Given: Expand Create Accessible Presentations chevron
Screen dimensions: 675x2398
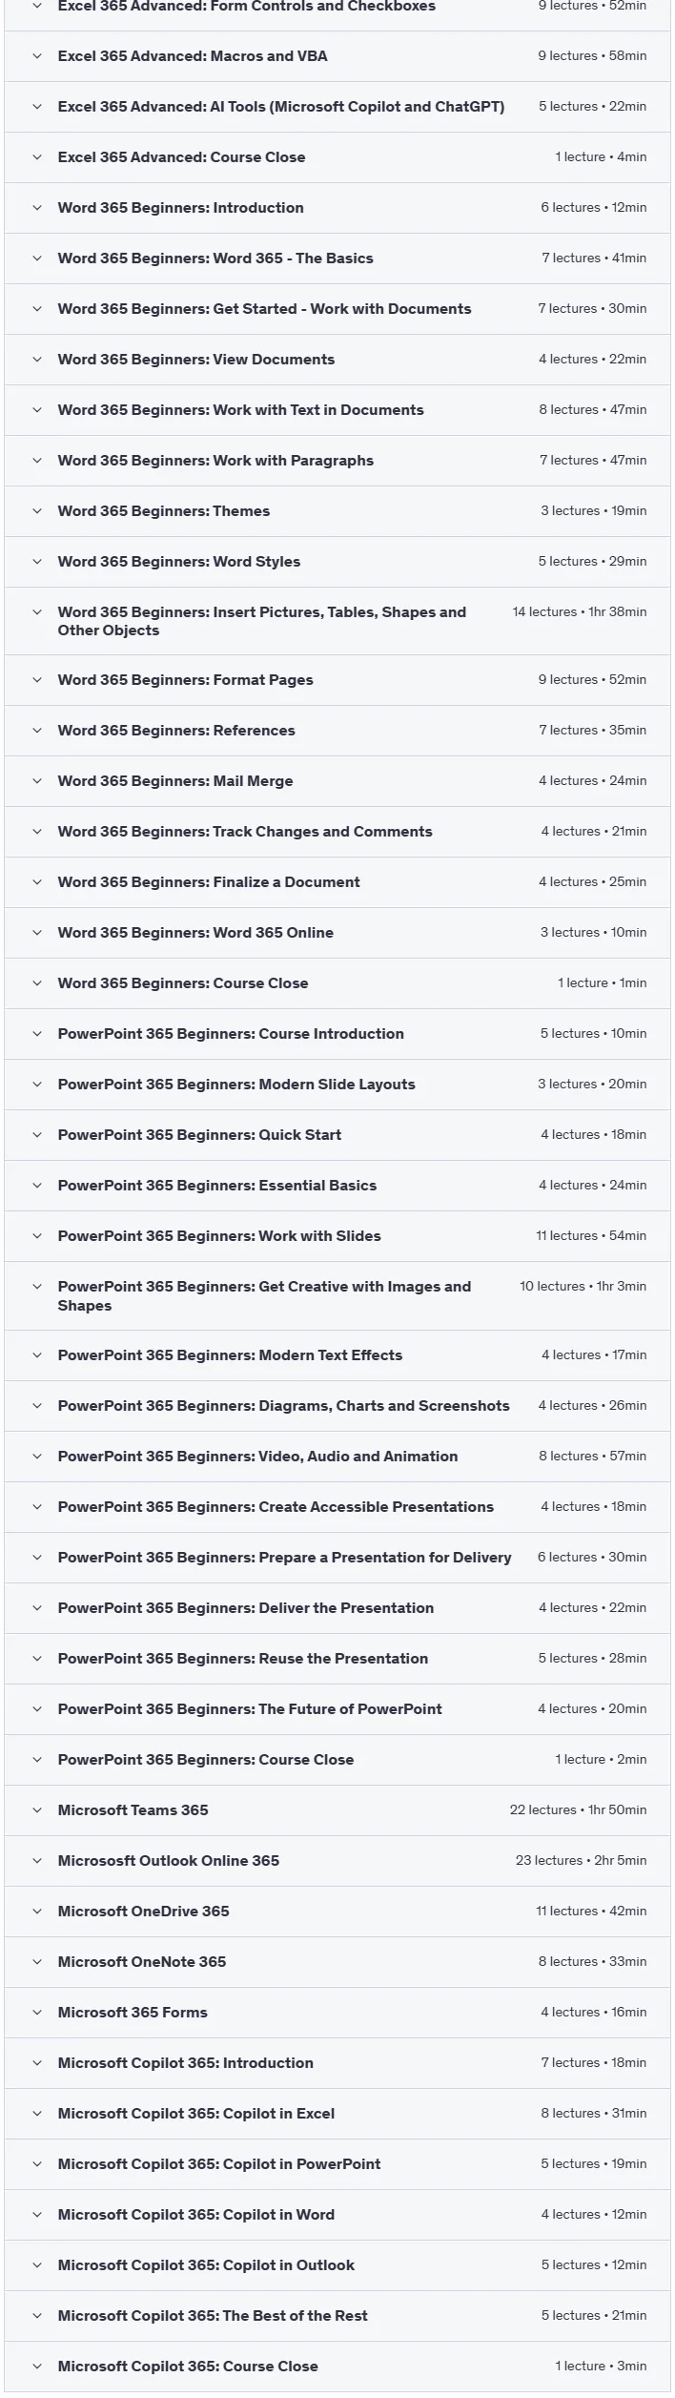Looking at the screenshot, I should tap(37, 1507).
